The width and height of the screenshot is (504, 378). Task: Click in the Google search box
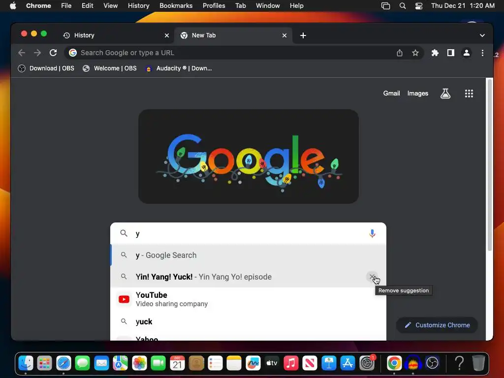248,233
